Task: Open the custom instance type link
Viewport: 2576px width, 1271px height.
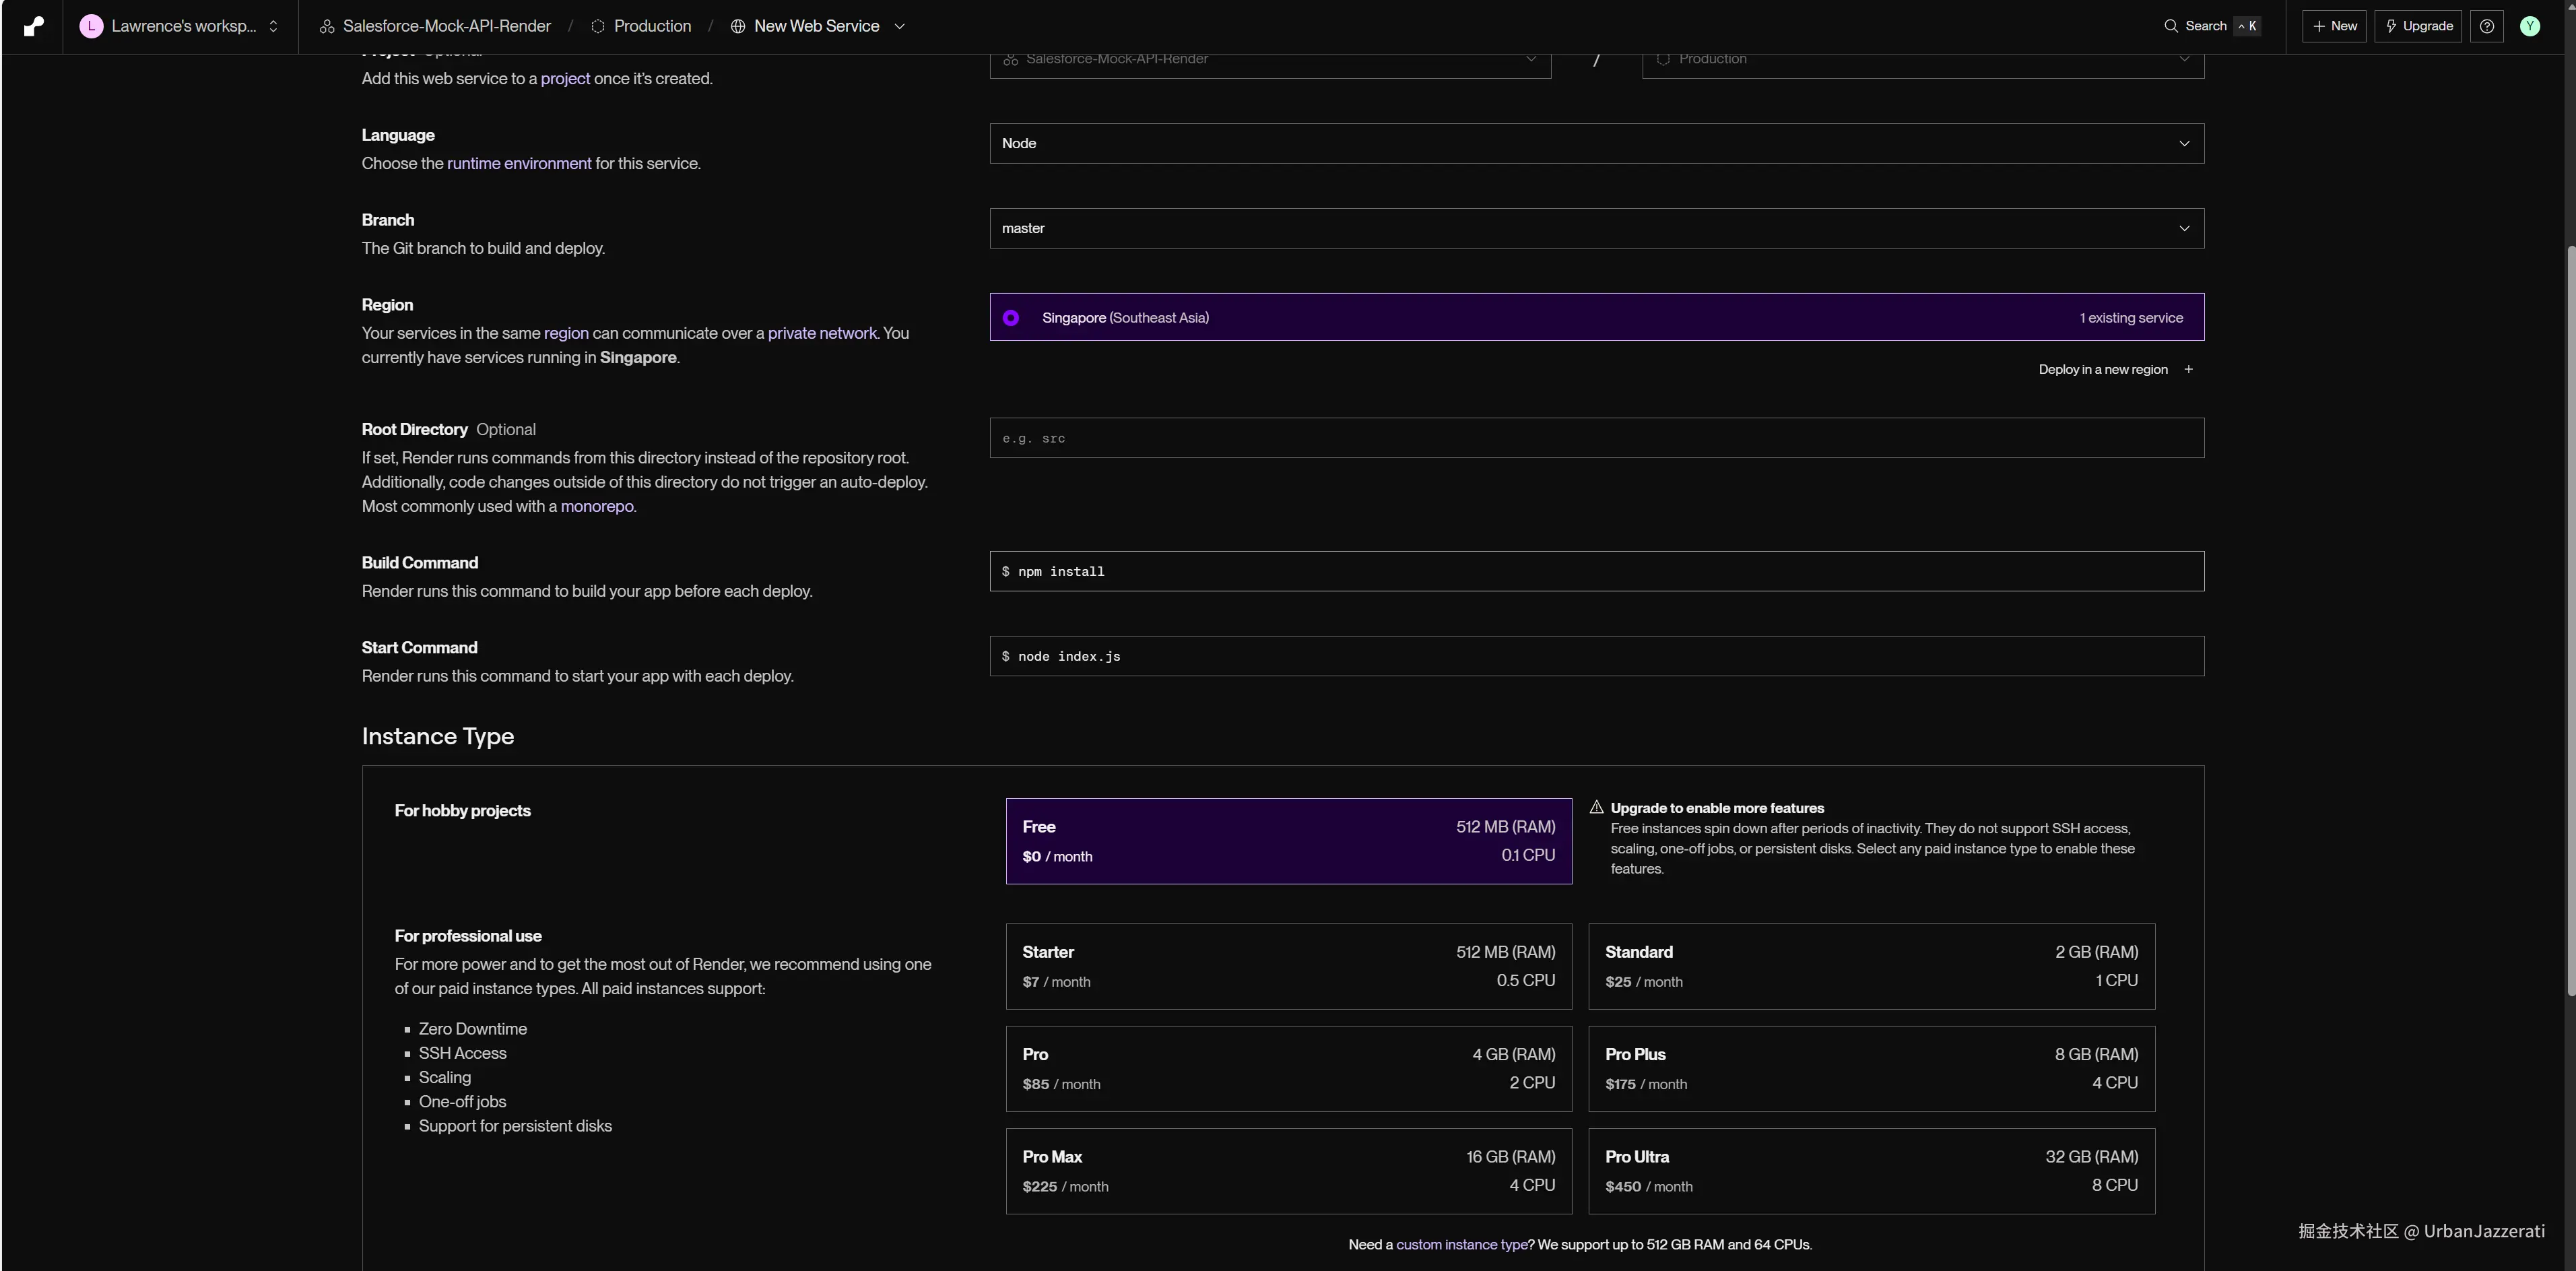Action: pos(1461,1244)
